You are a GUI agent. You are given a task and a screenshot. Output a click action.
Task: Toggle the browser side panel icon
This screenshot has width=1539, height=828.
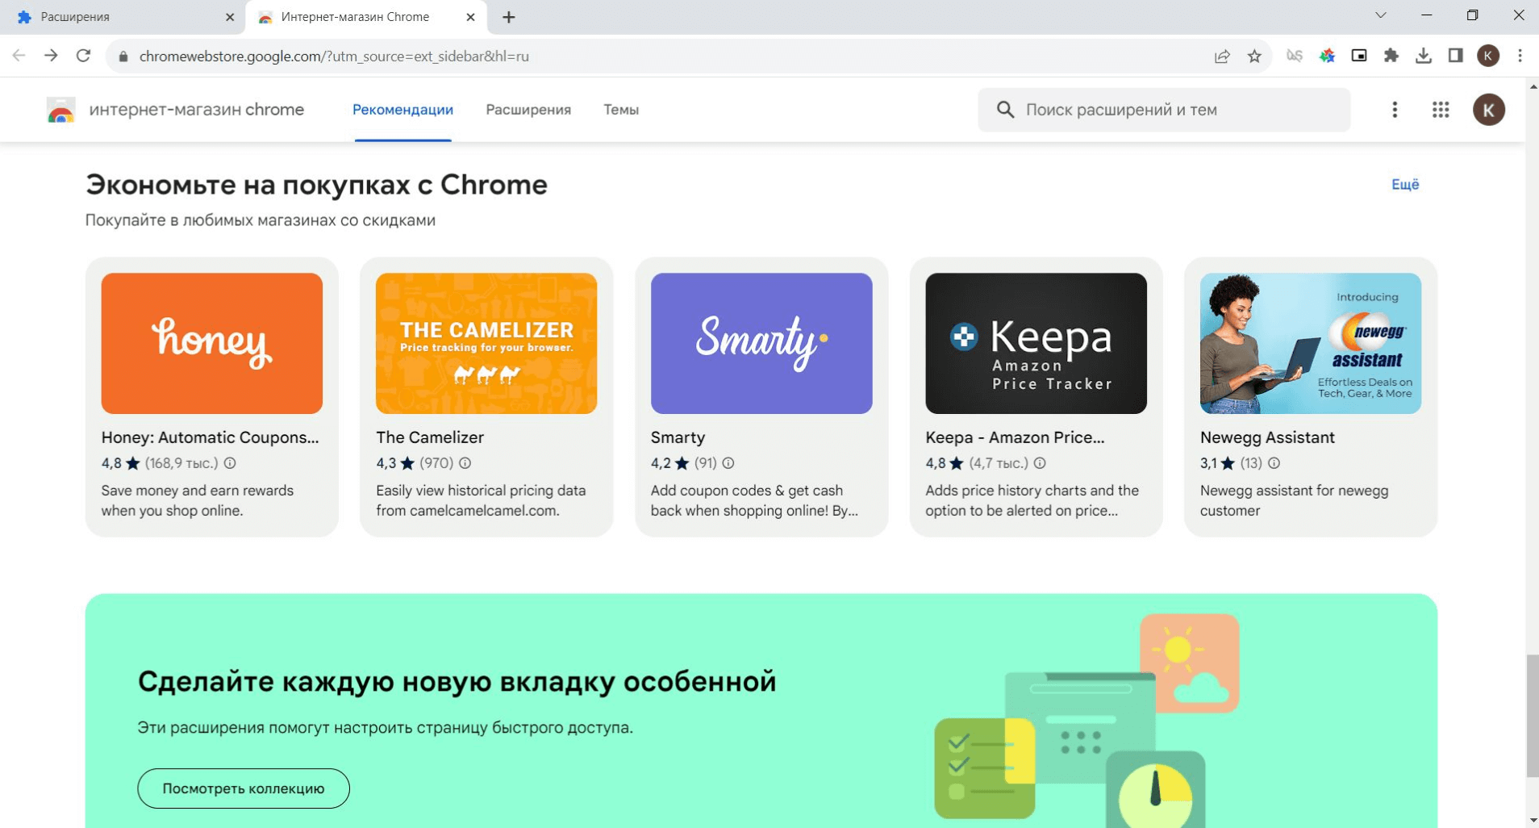pyautogui.click(x=1456, y=56)
